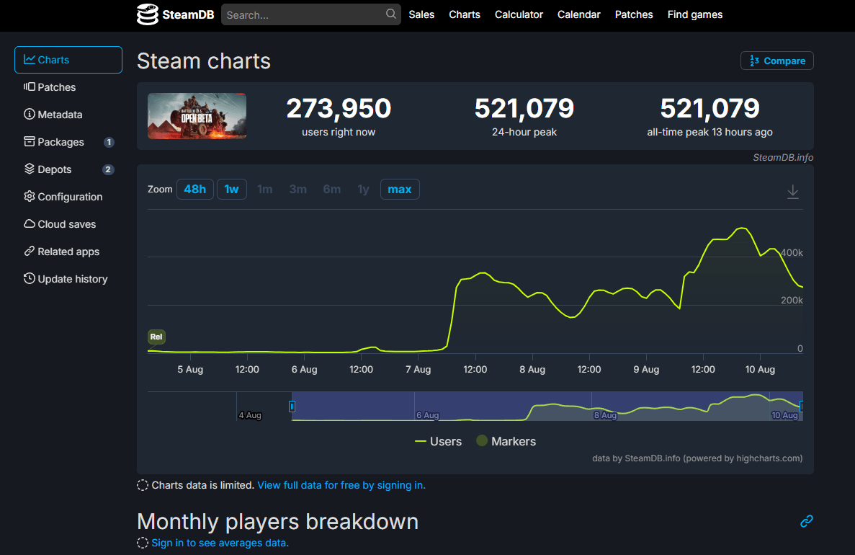
Task: Click the all-time peak 13 hours ago text
Action: 709,132
